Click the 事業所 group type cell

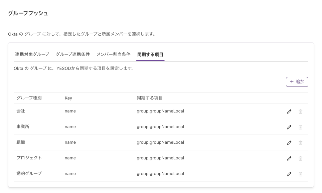[23, 127]
